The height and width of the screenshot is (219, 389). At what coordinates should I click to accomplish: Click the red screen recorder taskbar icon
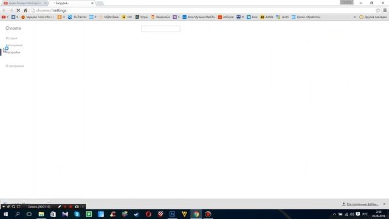(208, 214)
